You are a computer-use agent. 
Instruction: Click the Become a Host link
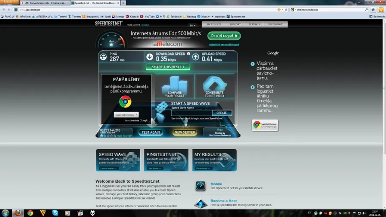pyautogui.click(x=223, y=201)
